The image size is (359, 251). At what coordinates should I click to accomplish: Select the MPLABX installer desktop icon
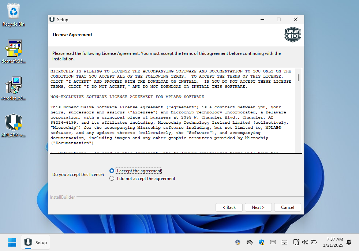pos(14,126)
